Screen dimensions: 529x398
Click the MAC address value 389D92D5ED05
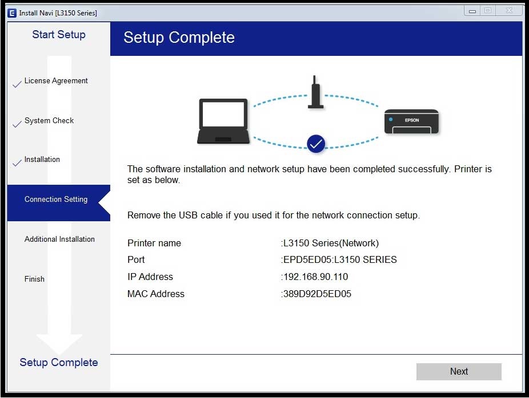coord(316,294)
